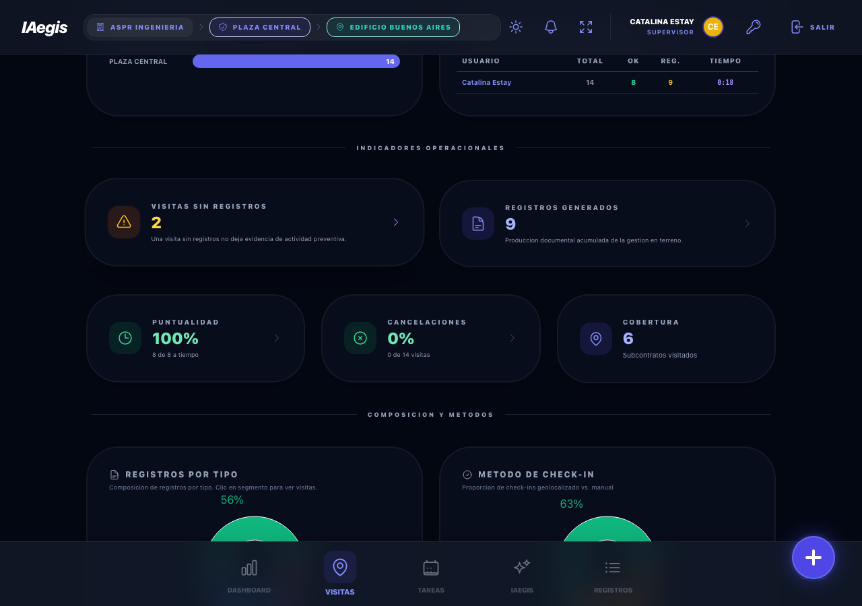This screenshot has height=606, width=862.
Task: Open Registros list icon in bottom navigation
Action: (613, 568)
